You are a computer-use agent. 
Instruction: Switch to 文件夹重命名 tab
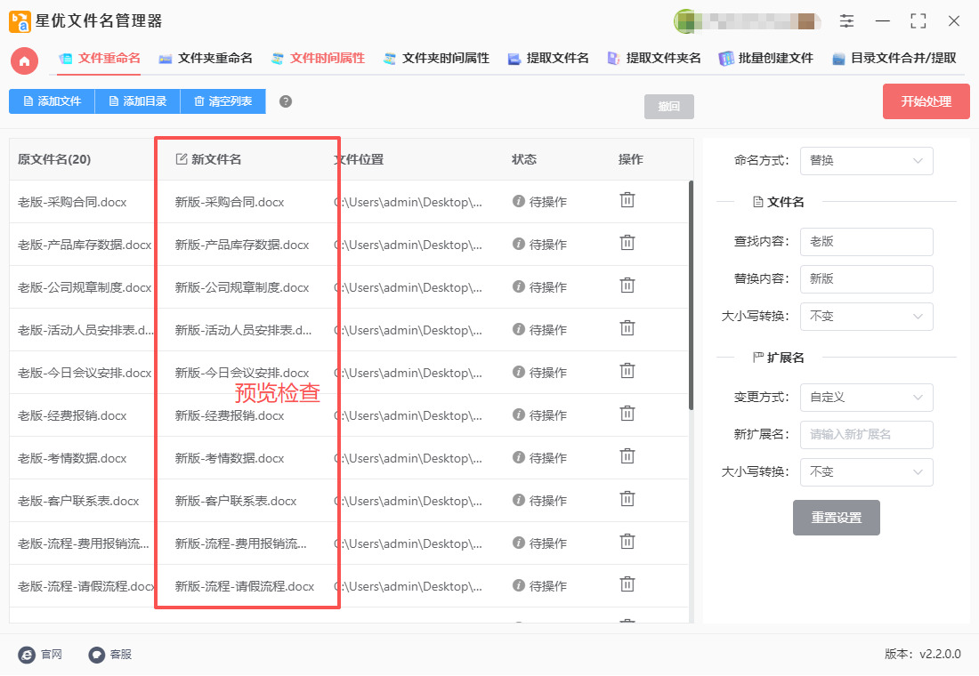(x=206, y=59)
